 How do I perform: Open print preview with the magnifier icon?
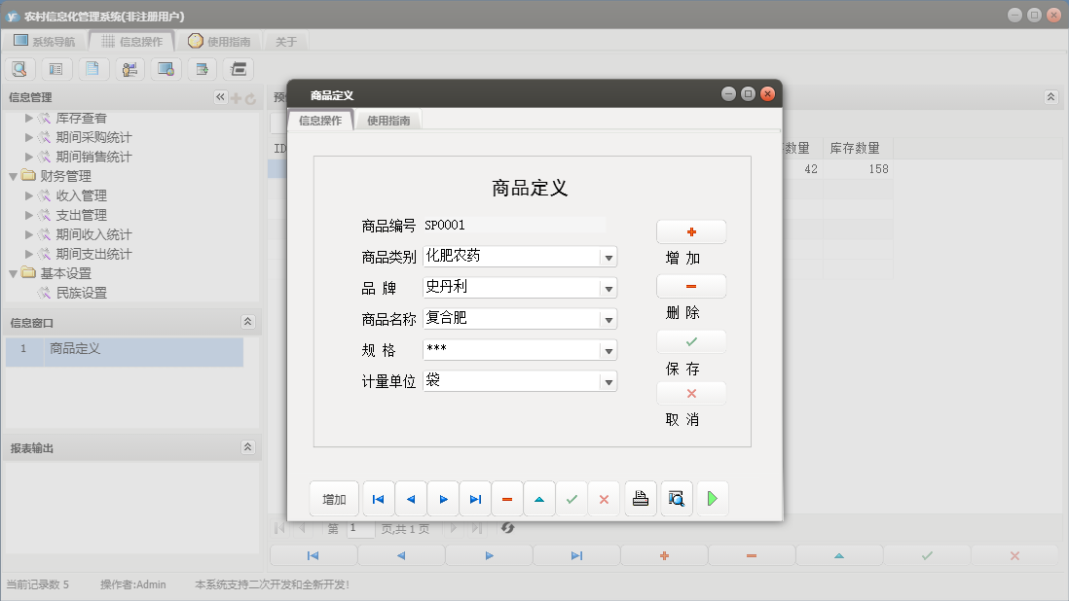676,499
